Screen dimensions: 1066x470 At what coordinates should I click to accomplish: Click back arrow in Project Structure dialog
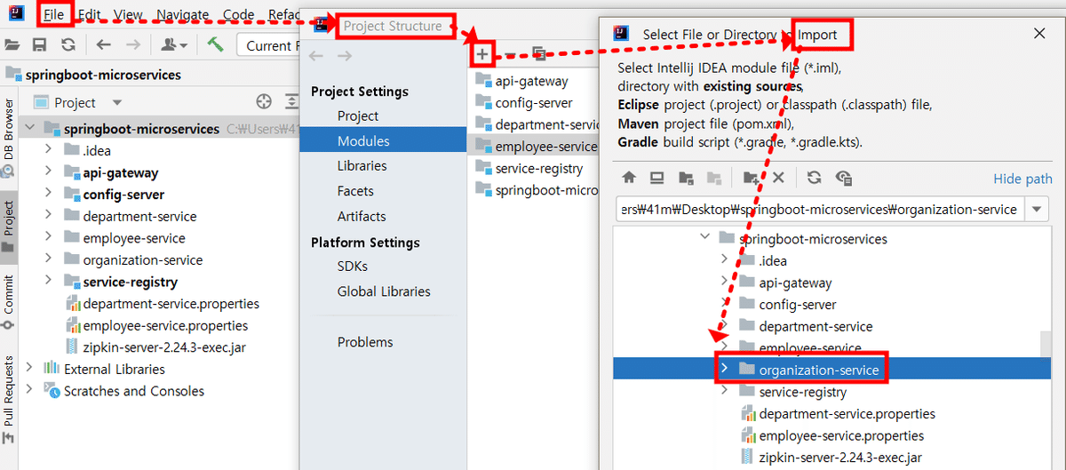click(x=316, y=56)
